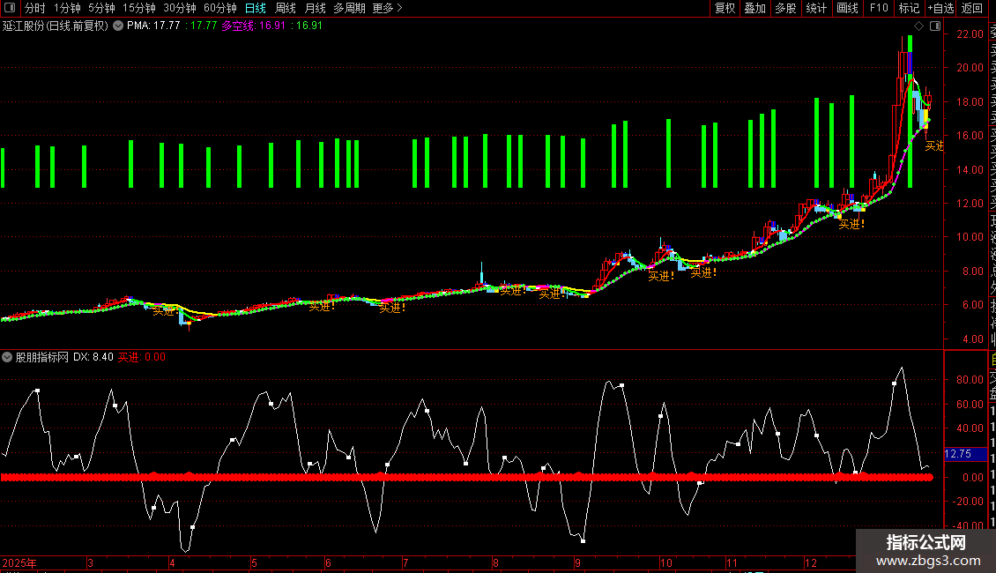This screenshot has width=996, height=573.
Task: Click the DX: 8.40 indicator value
Action: pyautogui.click(x=93, y=357)
